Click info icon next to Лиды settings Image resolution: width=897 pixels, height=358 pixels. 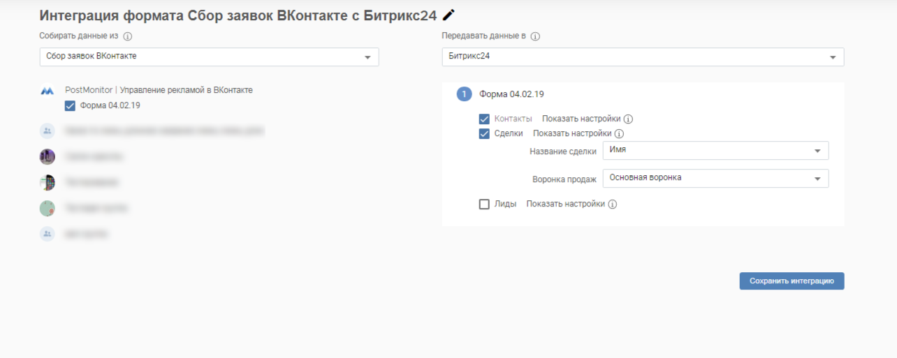click(x=613, y=204)
